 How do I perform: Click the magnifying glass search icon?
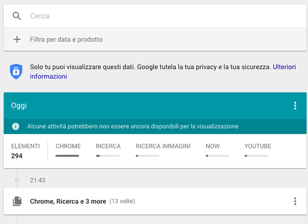point(17,16)
